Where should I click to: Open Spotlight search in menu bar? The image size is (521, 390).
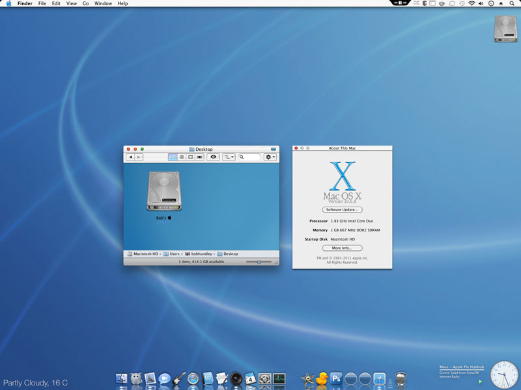coord(512,4)
